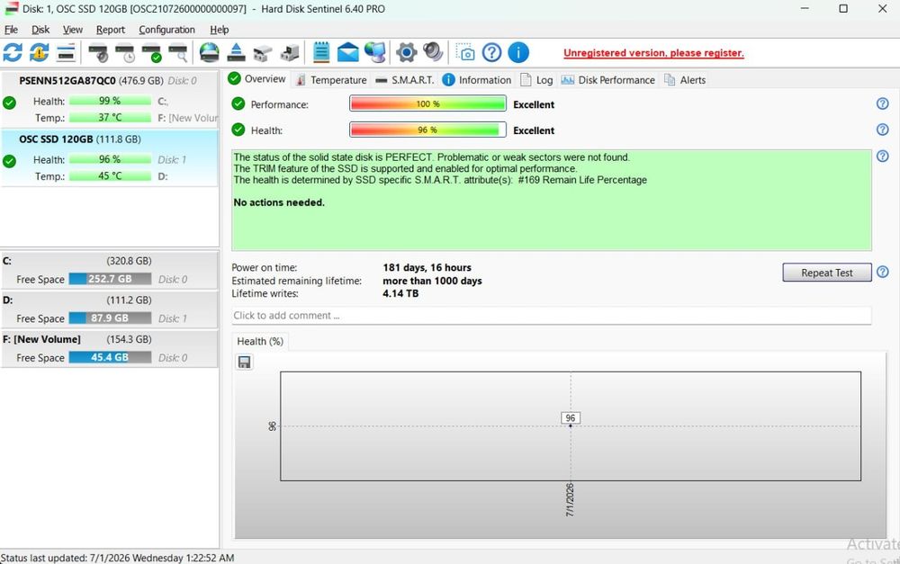Switch to the Disk Performance tab
900x564 pixels.
pyautogui.click(x=607, y=80)
